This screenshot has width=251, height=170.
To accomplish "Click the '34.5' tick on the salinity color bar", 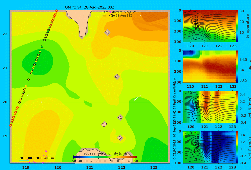I will pos(243,59).
